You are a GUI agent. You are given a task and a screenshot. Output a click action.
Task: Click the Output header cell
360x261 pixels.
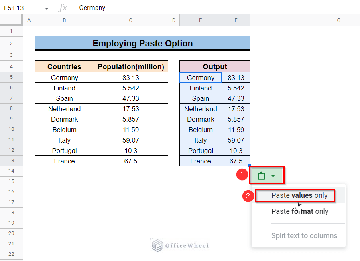pyautogui.click(x=215, y=67)
